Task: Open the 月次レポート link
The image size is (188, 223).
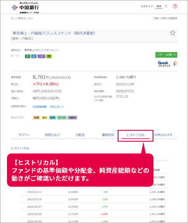Action: pos(57,107)
